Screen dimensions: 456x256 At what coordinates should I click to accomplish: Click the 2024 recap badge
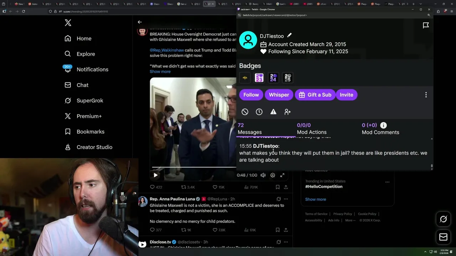point(273,78)
